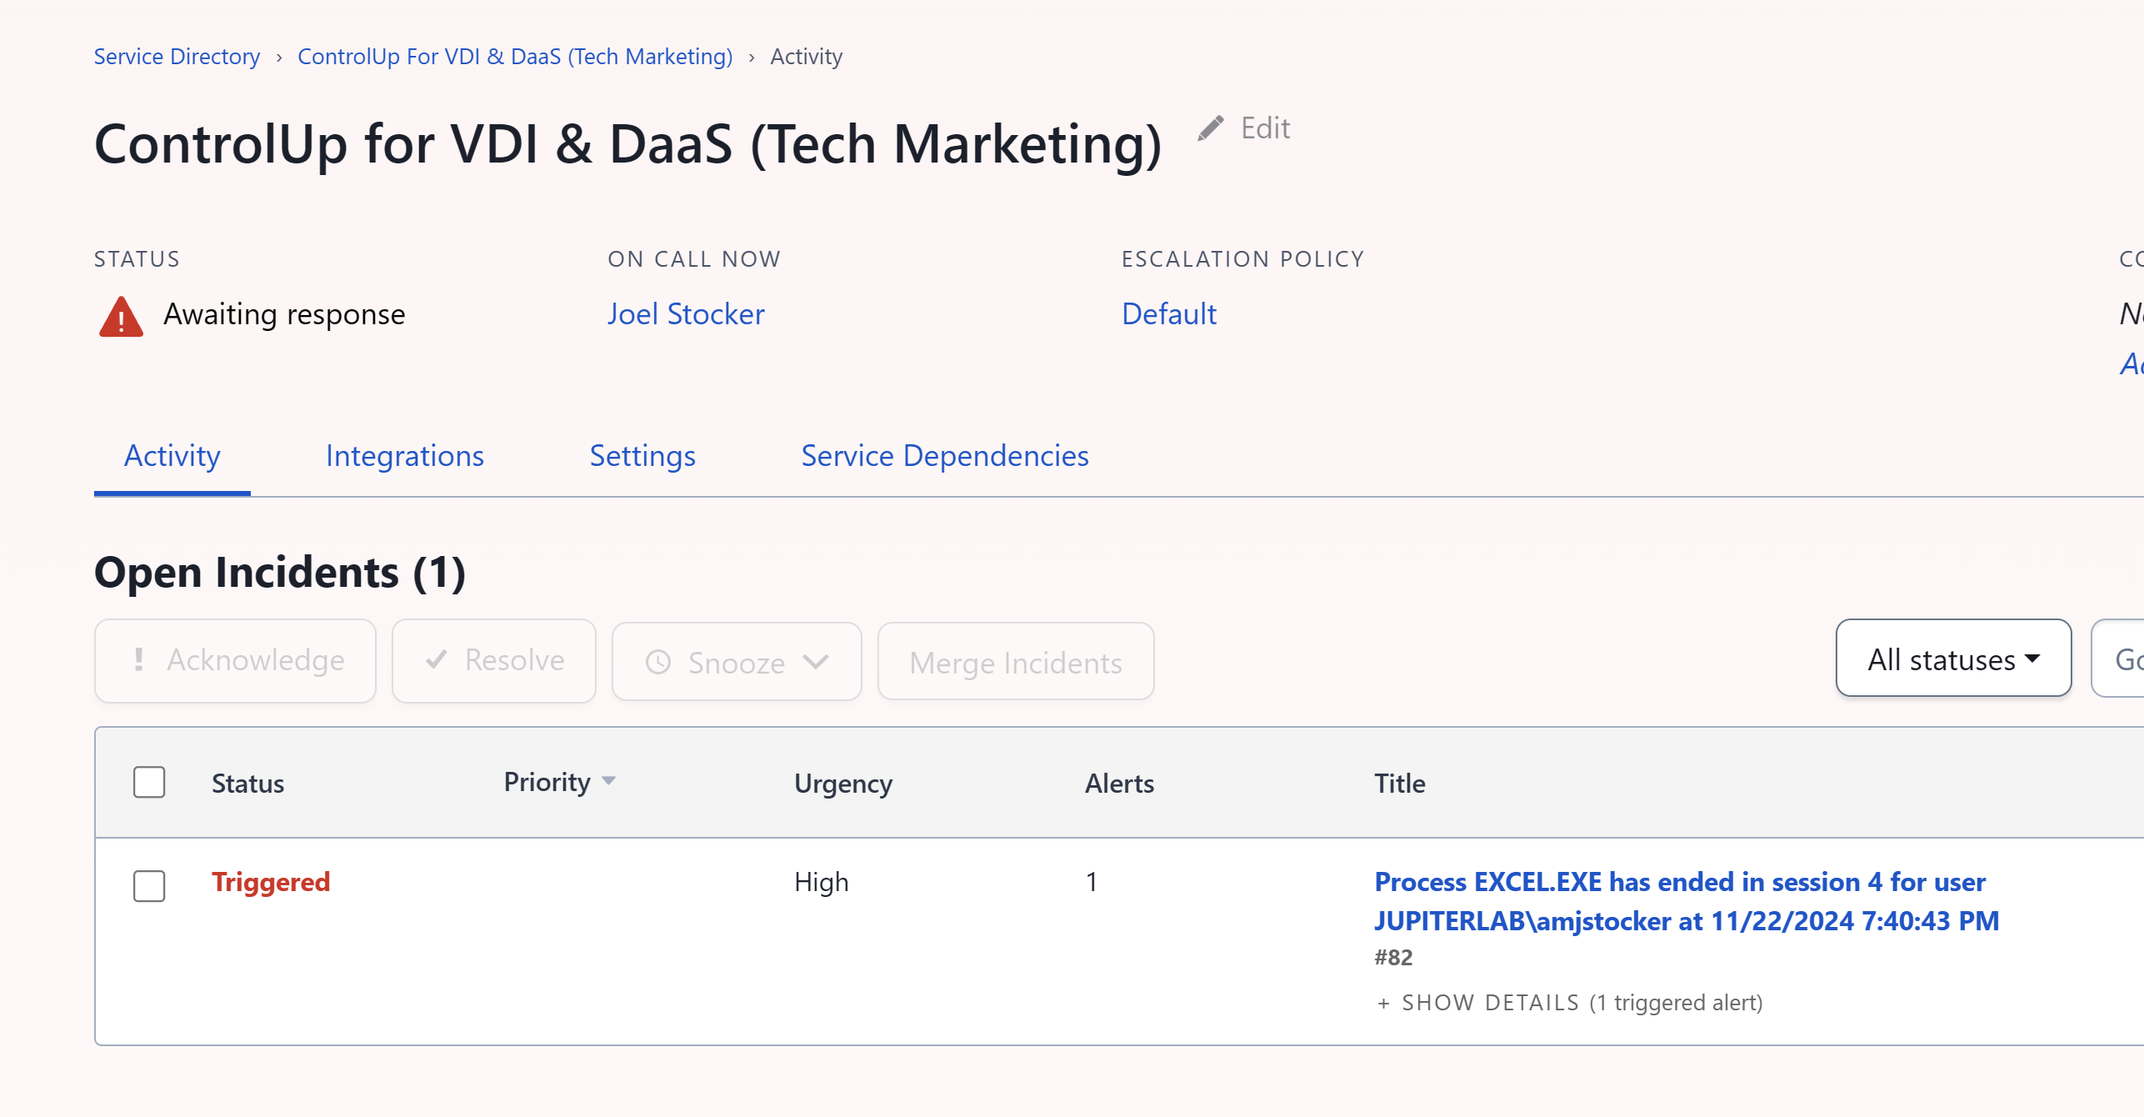The image size is (2144, 1117).
Task: Click the alerts count 1 cell
Action: [x=1092, y=882]
